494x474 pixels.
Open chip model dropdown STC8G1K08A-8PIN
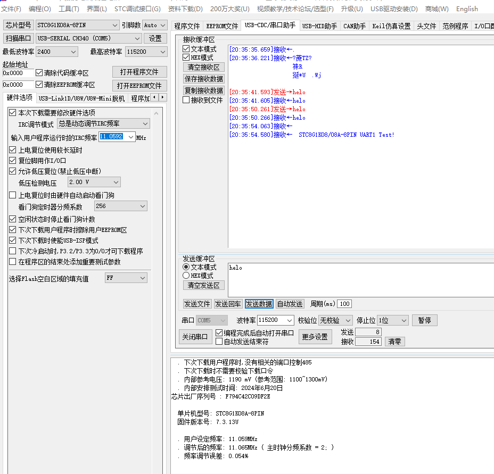coord(77,25)
